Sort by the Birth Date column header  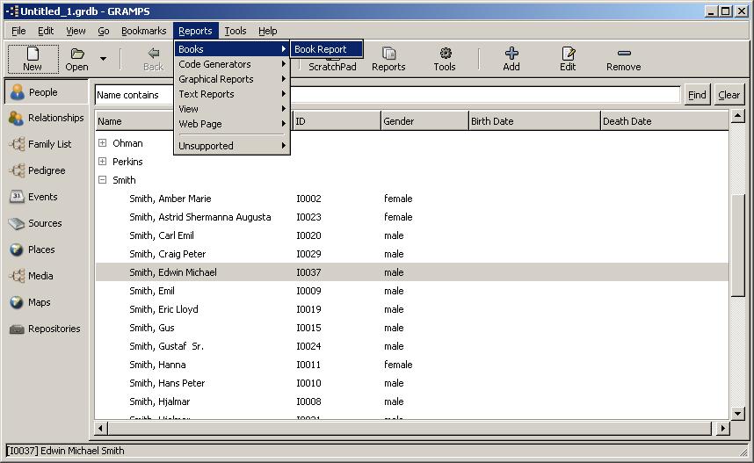(534, 121)
